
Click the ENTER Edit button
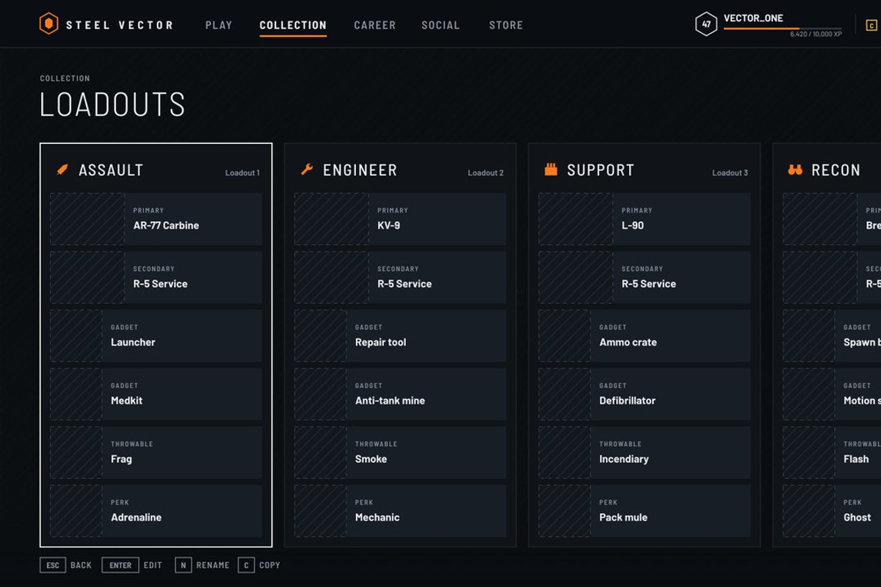(x=132, y=565)
